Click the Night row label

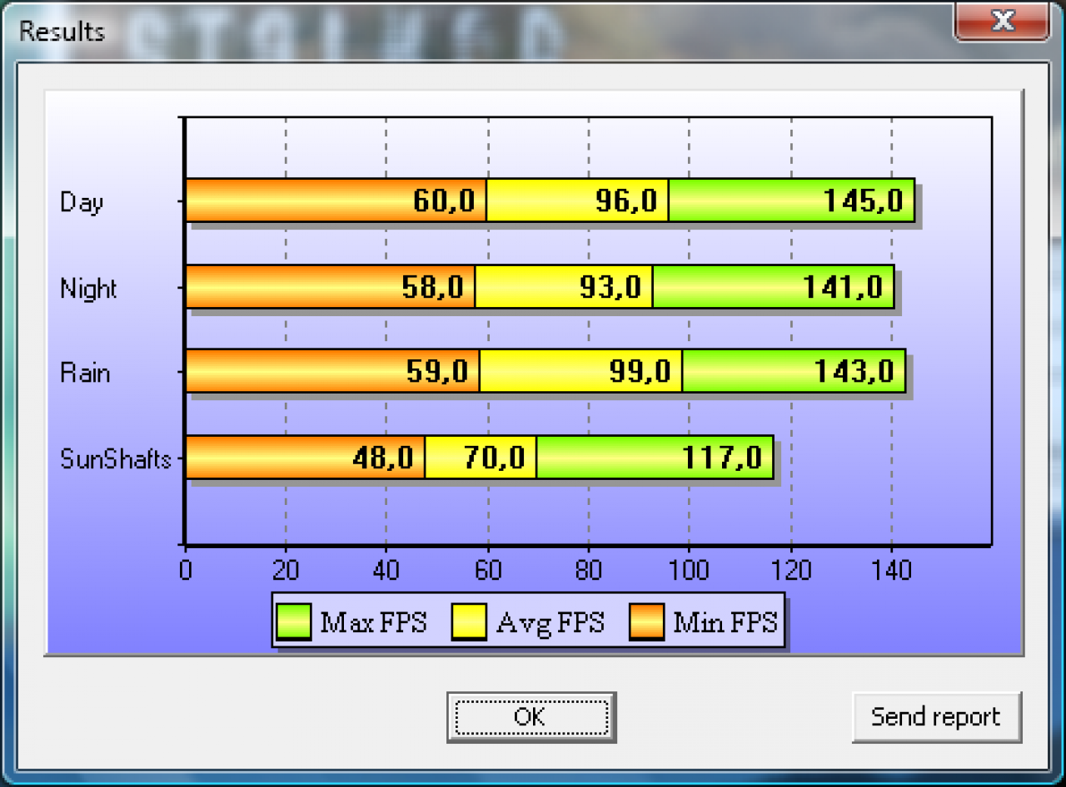88,289
